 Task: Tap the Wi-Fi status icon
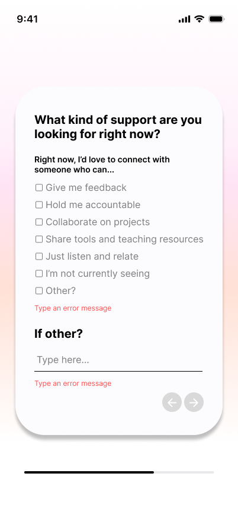click(200, 19)
